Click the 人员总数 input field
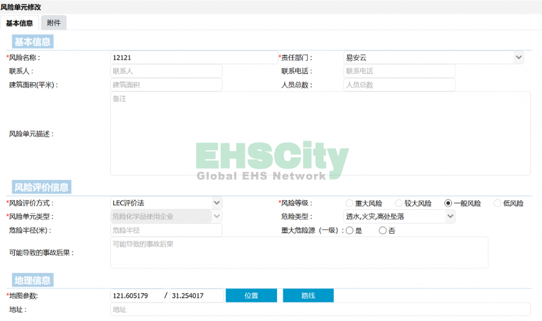This screenshot has height=321, width=542. coord(399,85)
